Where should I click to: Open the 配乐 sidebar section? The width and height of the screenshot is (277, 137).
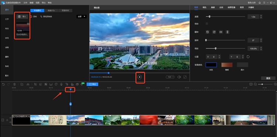click(x=7, y=76)
